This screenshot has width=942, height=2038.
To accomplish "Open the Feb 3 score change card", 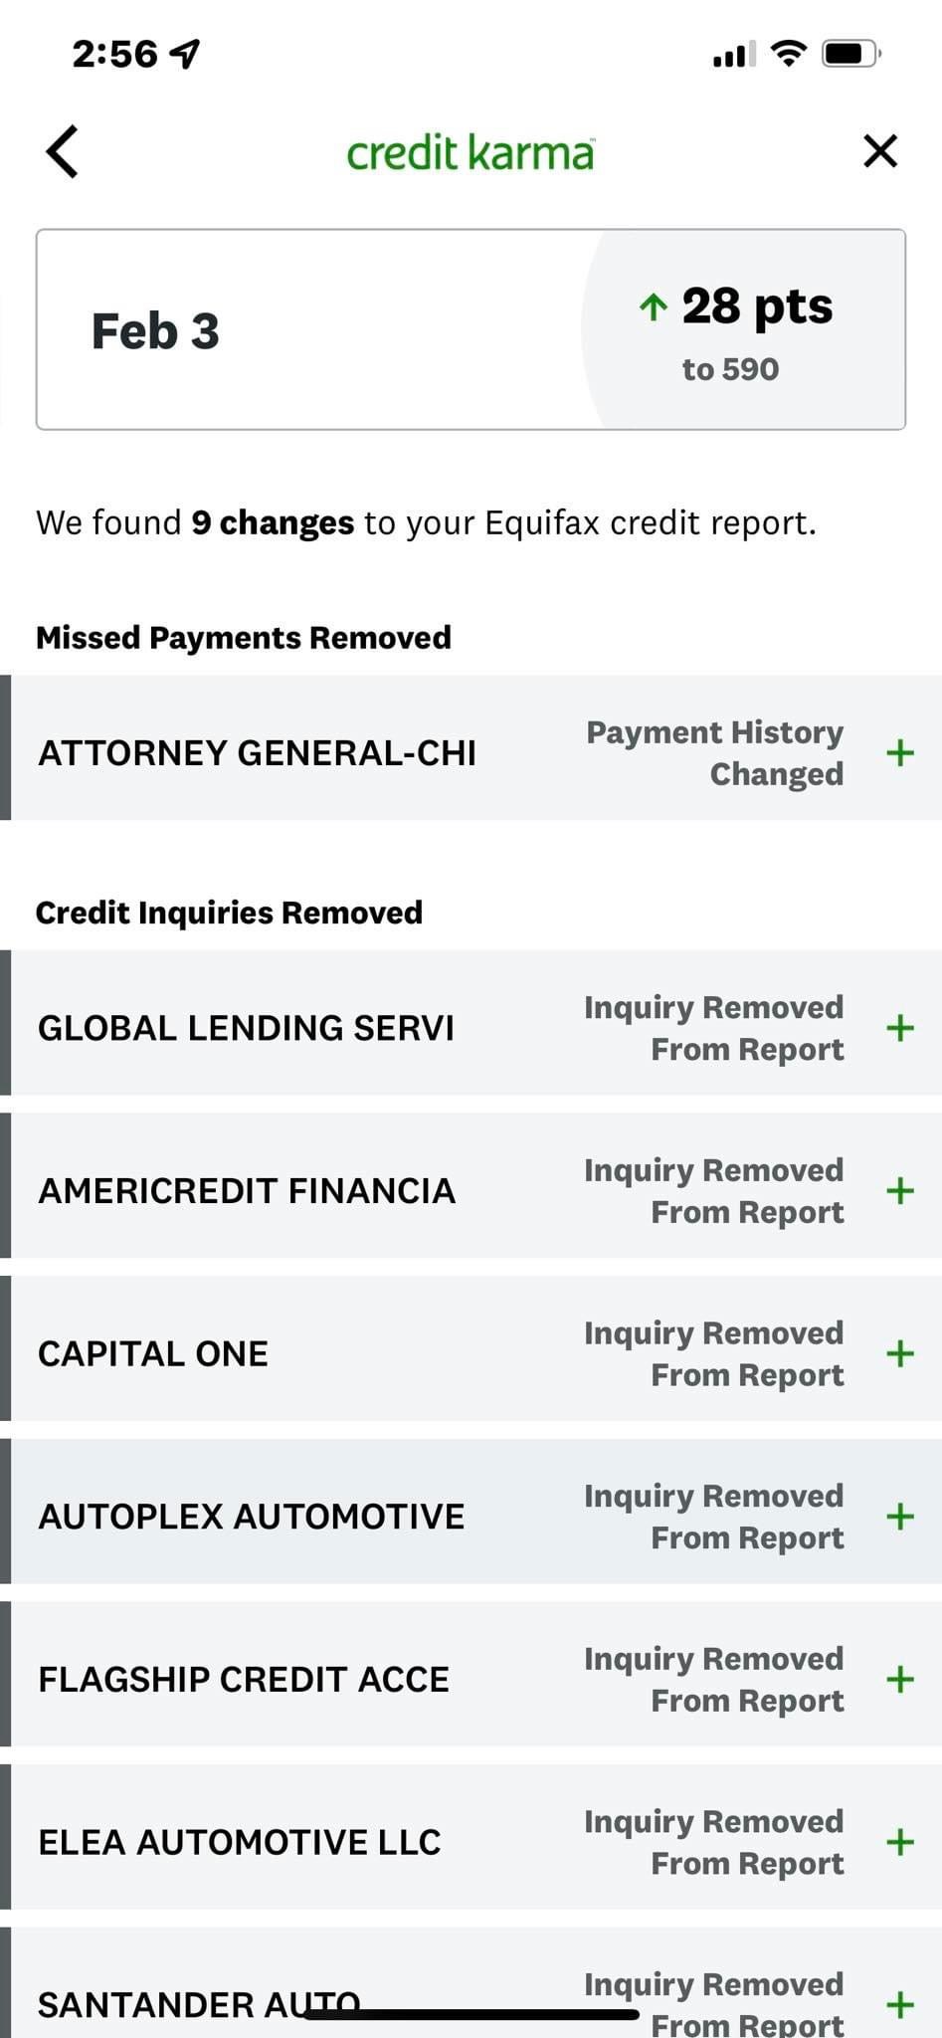I will (x=471, y=329).
